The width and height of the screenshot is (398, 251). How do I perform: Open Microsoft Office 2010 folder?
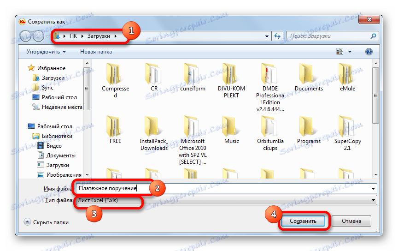(x=193, y=140)
